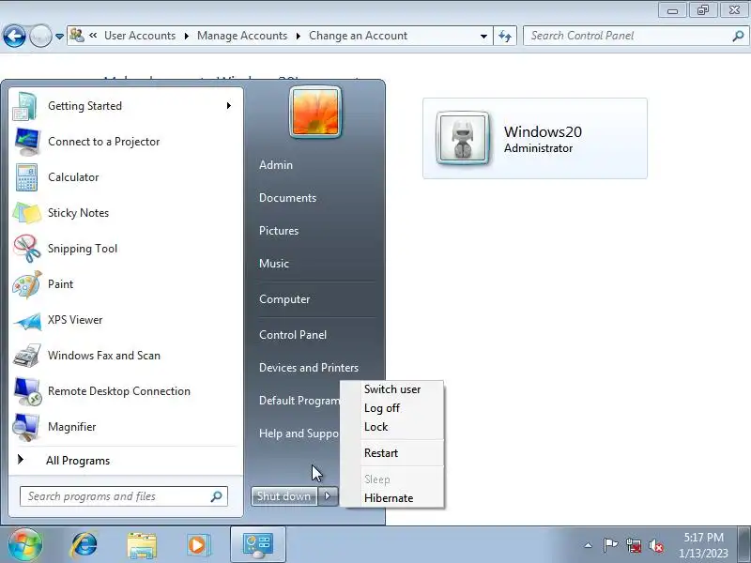
Task: Open the Shut down options arrow
Action: click(328, 496)
